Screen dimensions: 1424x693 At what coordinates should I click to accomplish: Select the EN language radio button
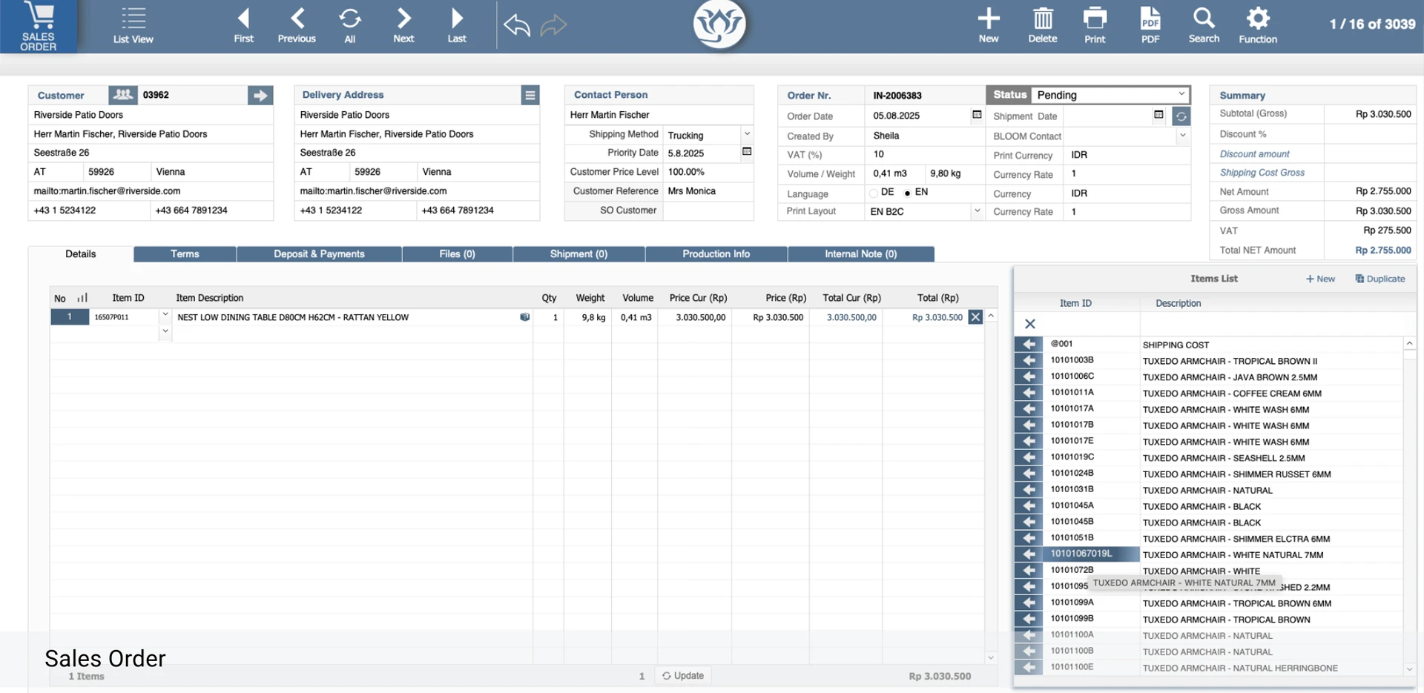(907, 193)
